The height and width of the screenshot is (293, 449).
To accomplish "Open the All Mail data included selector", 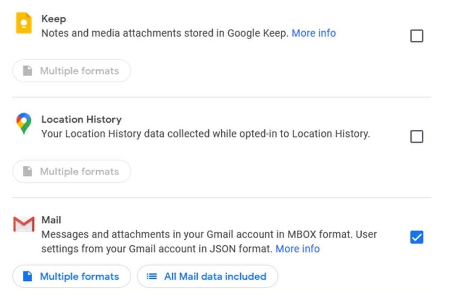I will (208, 276).
